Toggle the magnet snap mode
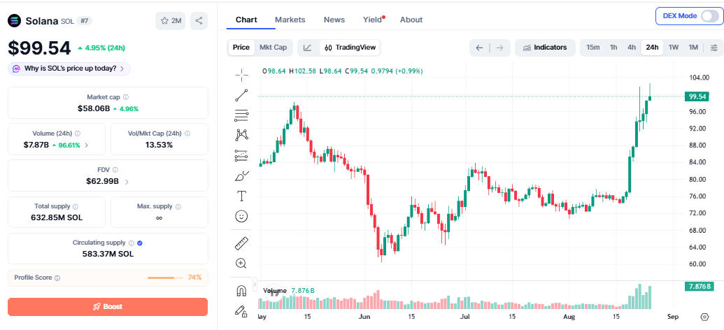The width and height of the screenshot is (724, 330). coord(241,291)
